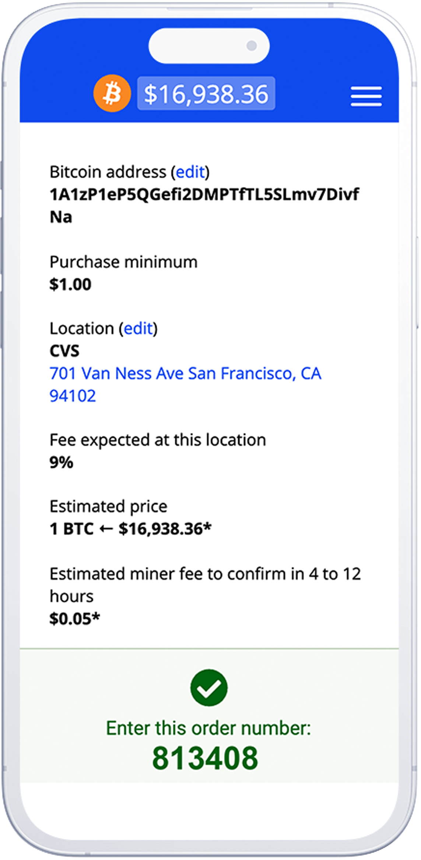Click the order number 813408
The width and height of the screenshot is (421, 860).
(x=205, y=759)
